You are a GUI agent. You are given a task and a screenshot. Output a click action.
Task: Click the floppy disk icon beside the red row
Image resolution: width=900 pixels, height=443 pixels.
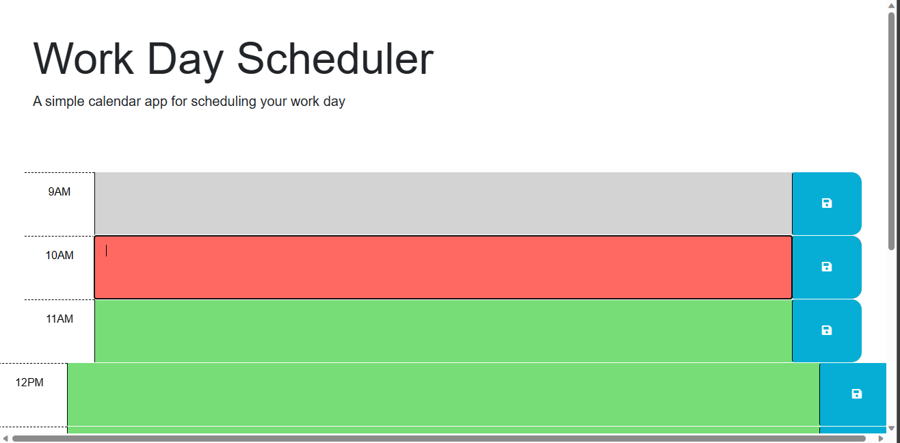point(826,267)
